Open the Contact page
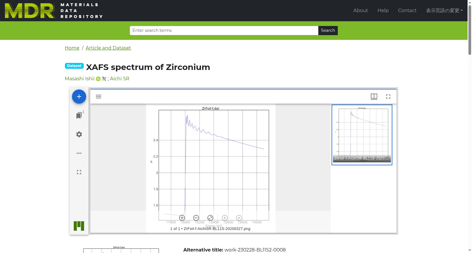This screenshot has width=472, height=253. (407, 11)
